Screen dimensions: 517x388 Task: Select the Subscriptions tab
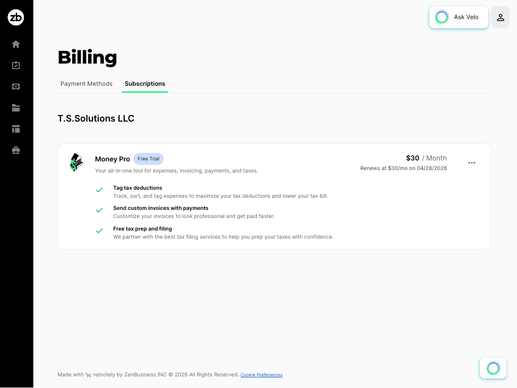[145, 84]
